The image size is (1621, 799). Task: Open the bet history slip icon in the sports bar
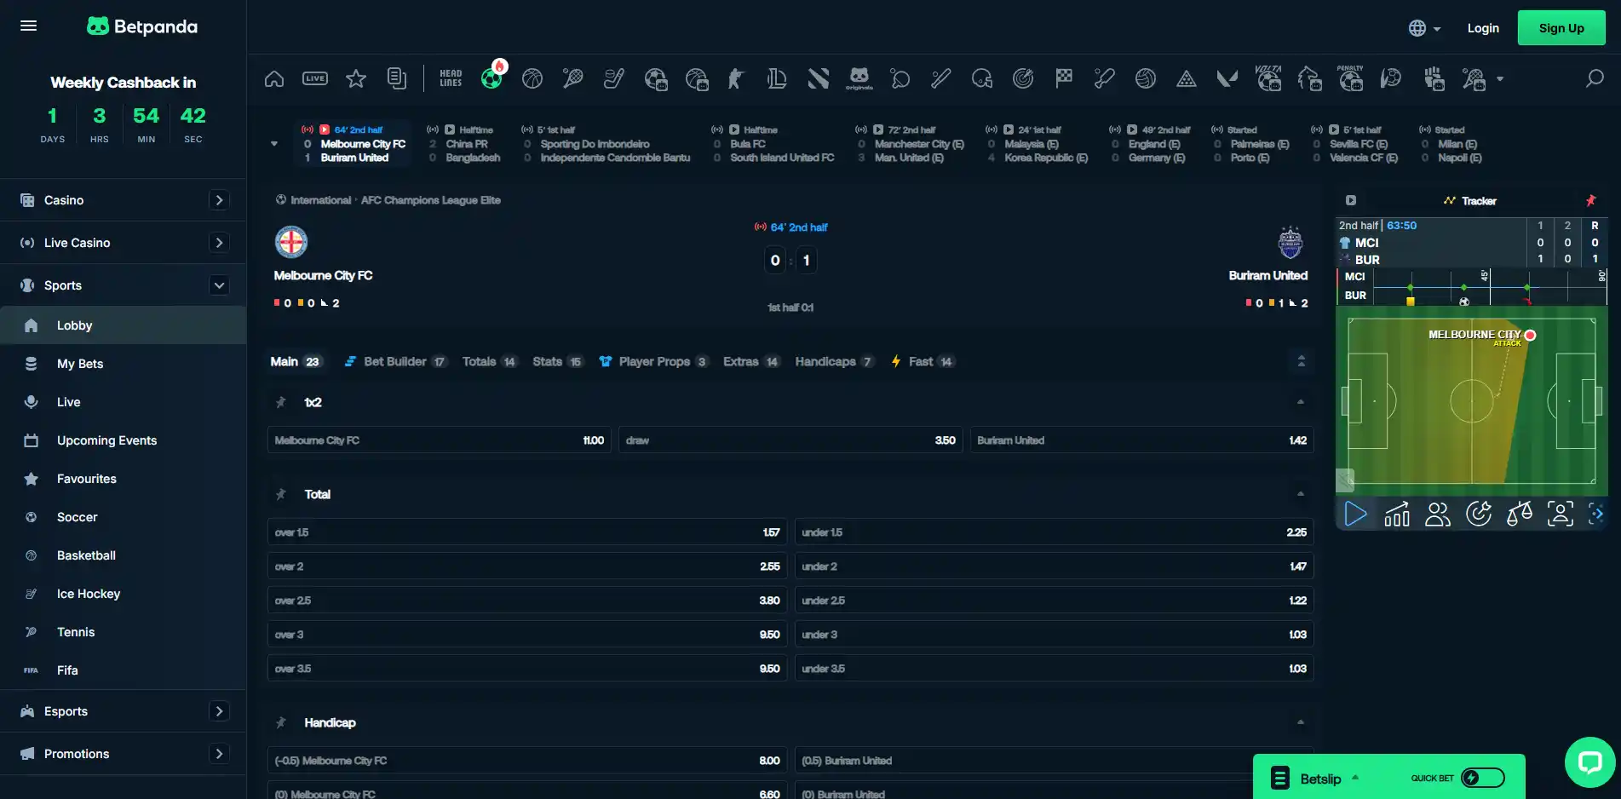tap(397, 79)
